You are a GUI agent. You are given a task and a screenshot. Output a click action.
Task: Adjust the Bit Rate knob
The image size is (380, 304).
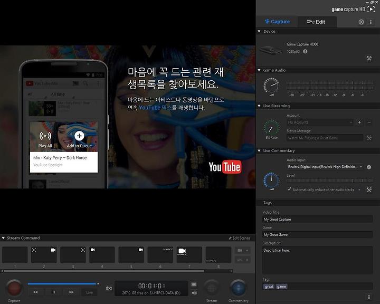271,127
